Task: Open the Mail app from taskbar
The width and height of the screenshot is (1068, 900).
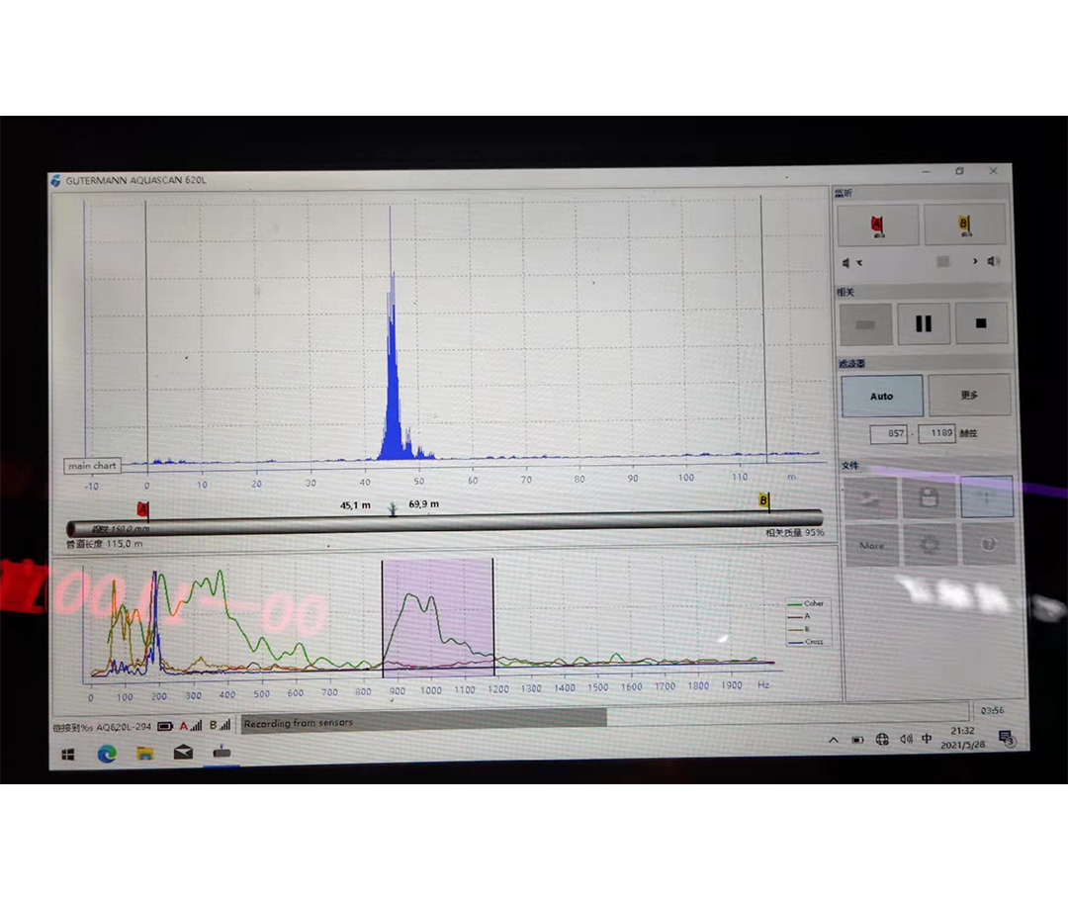Action: [x=183, y=753]
